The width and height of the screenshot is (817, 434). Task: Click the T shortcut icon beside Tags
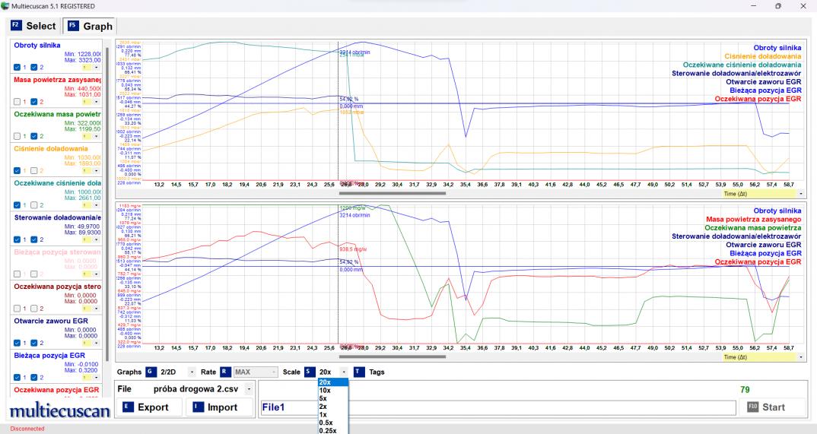coord(359,372)
